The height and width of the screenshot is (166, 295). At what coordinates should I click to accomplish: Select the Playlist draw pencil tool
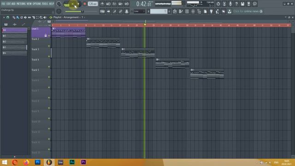[x=14, y=18]
